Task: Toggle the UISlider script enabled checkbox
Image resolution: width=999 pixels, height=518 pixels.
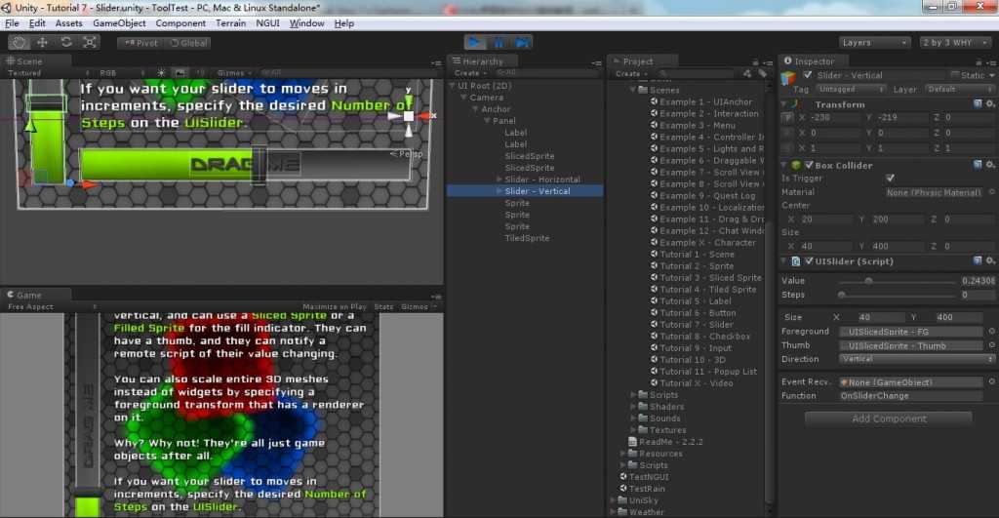Action: 809,261
